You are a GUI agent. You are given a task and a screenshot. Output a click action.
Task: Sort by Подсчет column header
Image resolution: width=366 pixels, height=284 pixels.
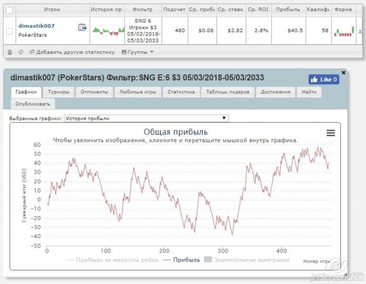tap(174, 9)
